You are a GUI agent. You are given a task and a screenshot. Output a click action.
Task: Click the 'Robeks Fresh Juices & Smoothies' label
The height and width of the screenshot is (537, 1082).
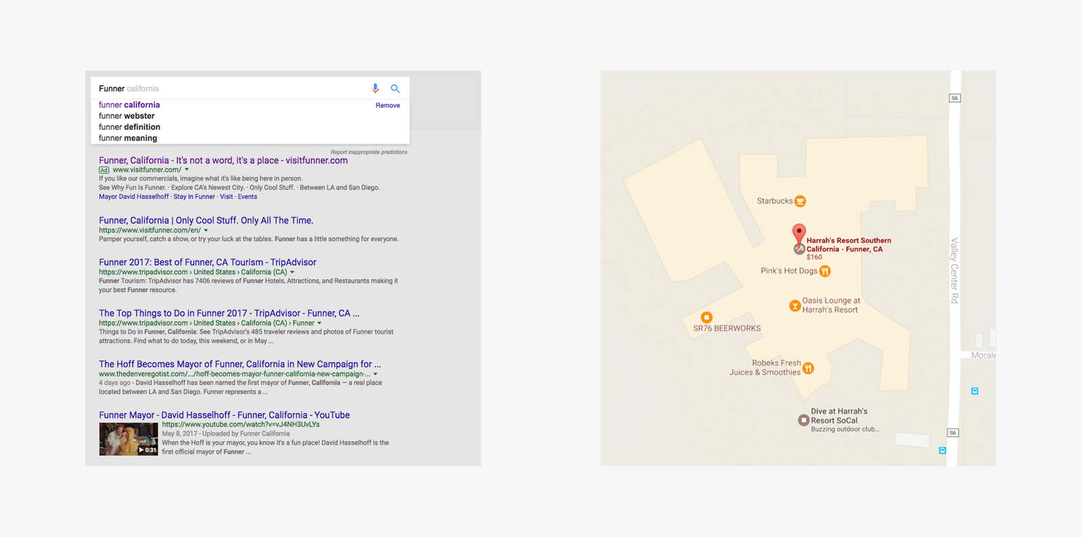(765, 368)
